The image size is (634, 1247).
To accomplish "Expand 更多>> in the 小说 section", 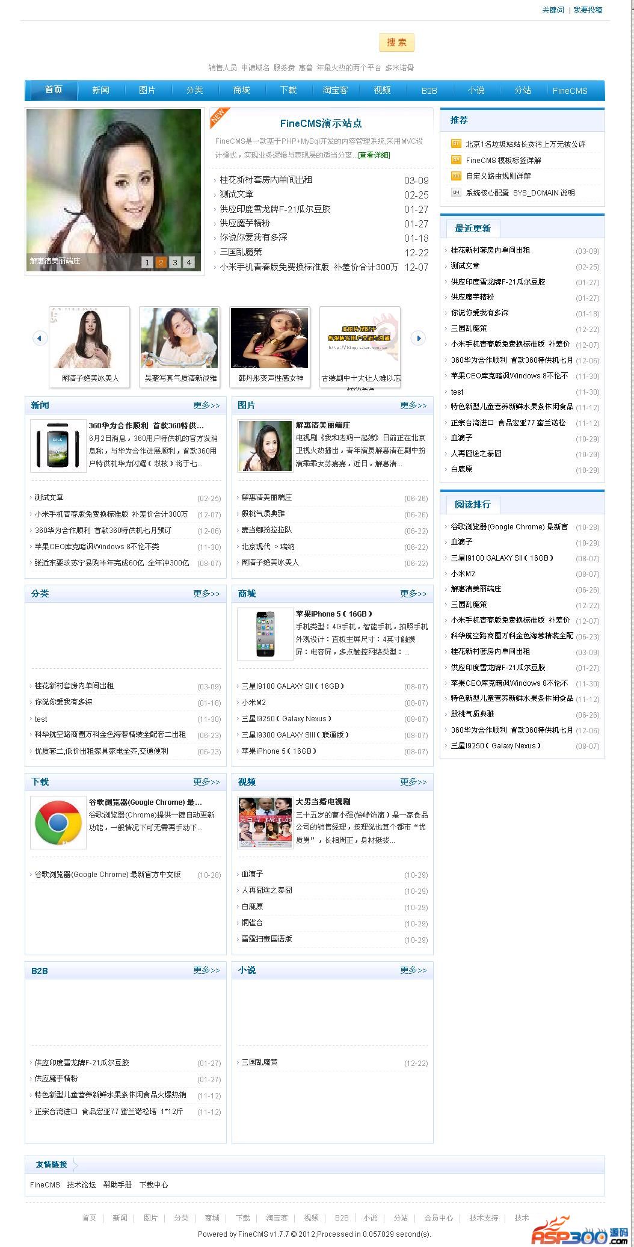I will (x=413, y=970).
